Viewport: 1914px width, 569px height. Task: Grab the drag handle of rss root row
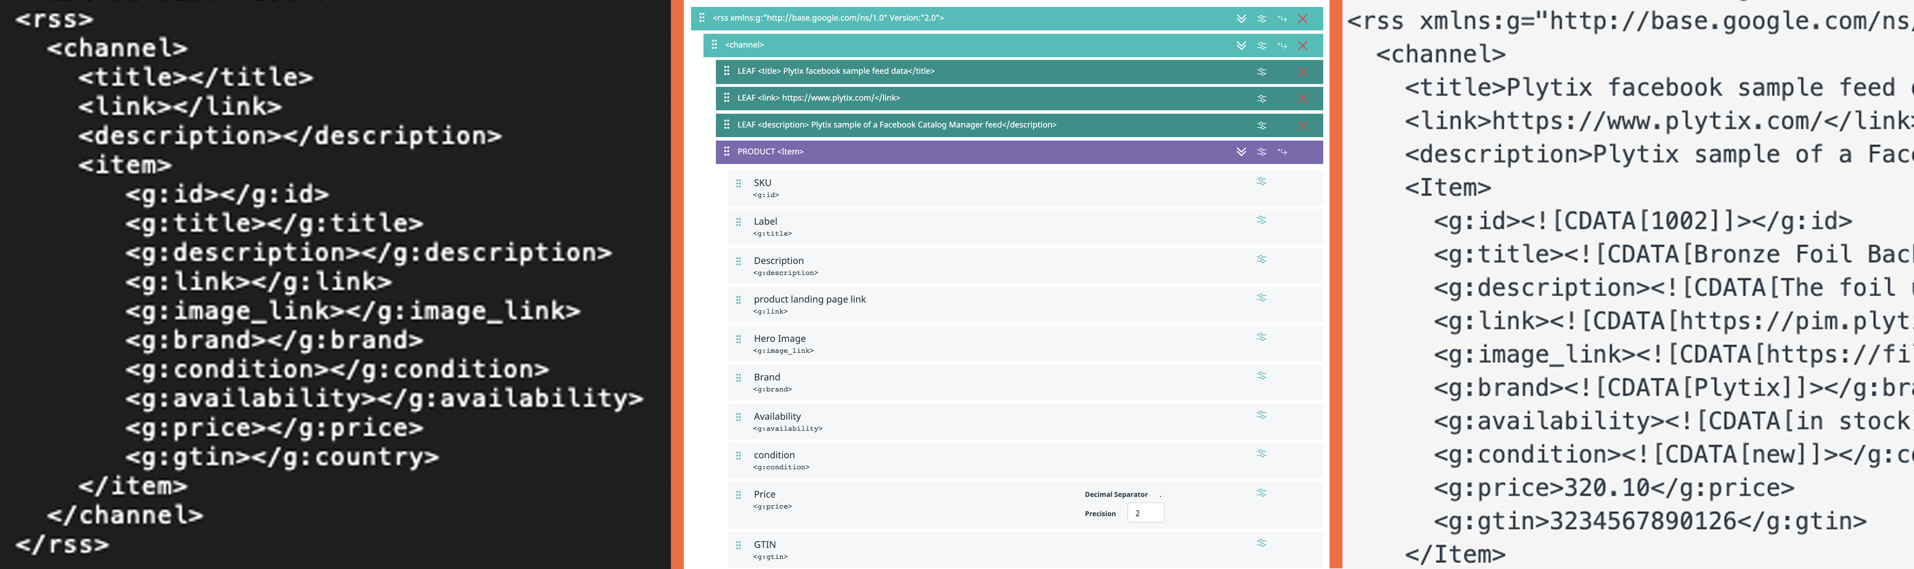(702, 18)
